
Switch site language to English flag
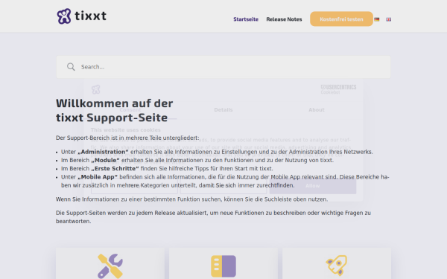pyautogui.click(x=389, y=19)
